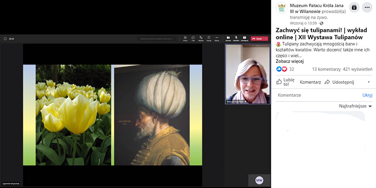
Task: Click the Udostępnij share button under post
Action: 339,82
